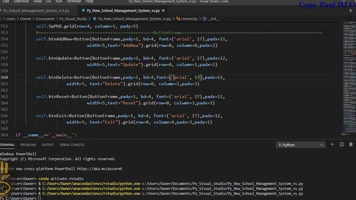
Task: Click on text="Delete" in line 361
Action: point(106,84)
